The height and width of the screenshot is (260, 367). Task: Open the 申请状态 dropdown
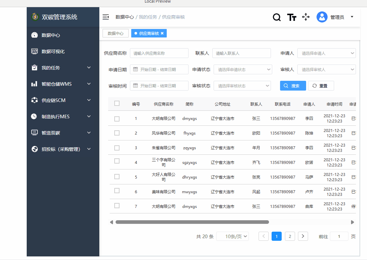(x=243, y=69)
